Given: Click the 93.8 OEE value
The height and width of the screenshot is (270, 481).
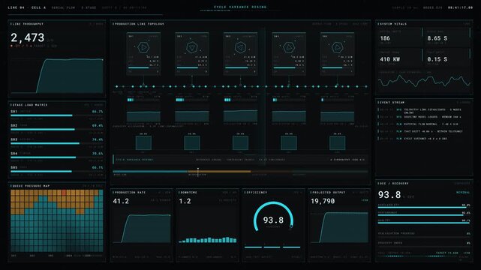Looking at the screenshot, I should [389, 194].
